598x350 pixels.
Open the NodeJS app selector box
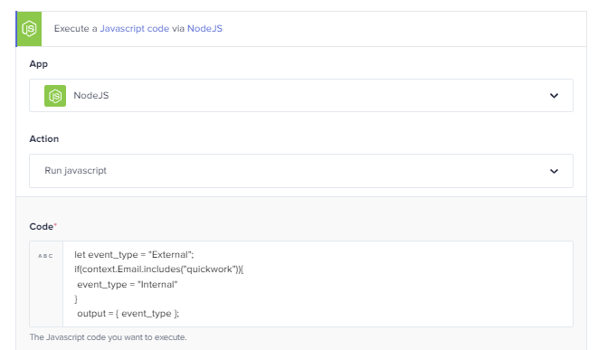click(x=301, y=95)
